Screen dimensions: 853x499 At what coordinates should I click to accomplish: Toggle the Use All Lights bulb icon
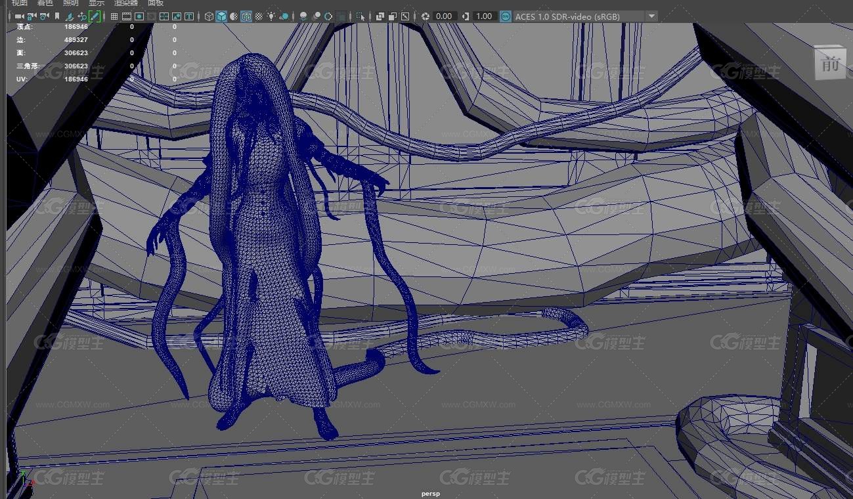tap(271, 16)
